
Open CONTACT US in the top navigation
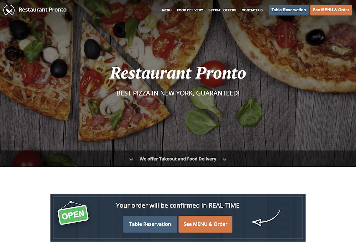pyautogui.click(x=252, y=10)
